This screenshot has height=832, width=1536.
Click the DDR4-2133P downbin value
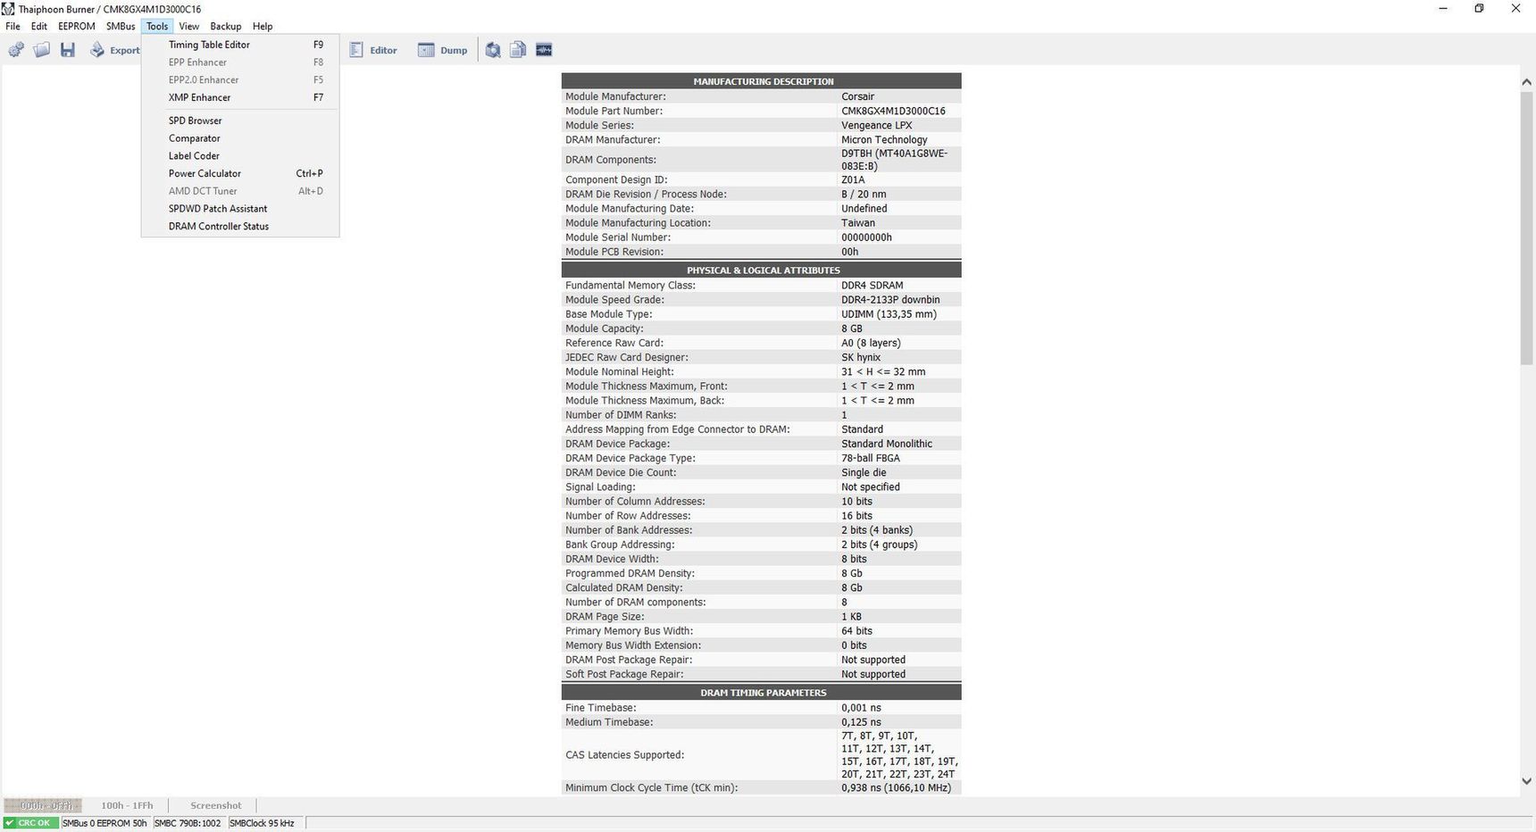890,300
